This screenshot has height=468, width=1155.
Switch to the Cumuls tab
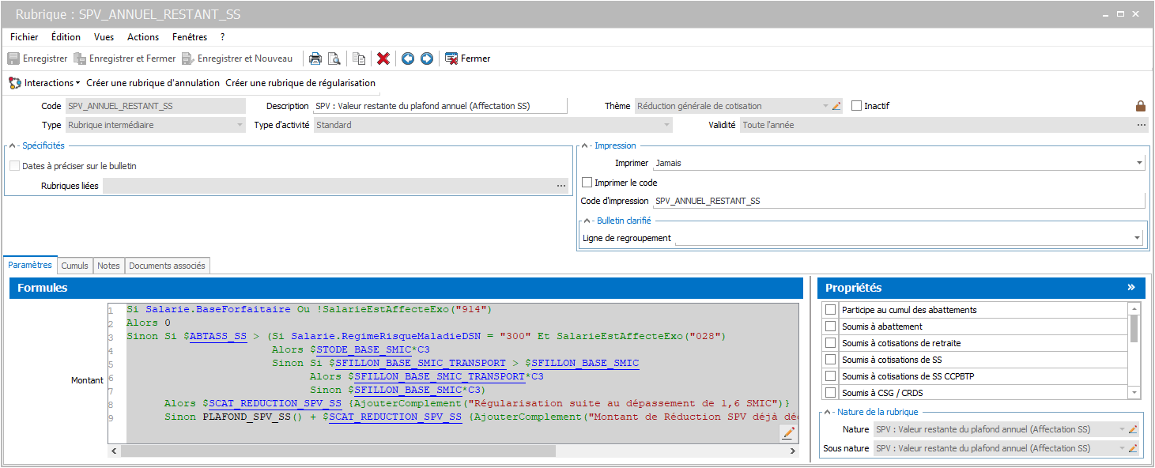click(75, 266)
